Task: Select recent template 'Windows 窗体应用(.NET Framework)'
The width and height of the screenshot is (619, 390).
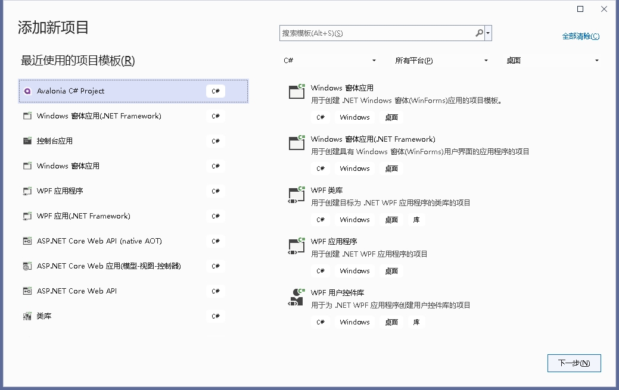Action: click(133, 116)
